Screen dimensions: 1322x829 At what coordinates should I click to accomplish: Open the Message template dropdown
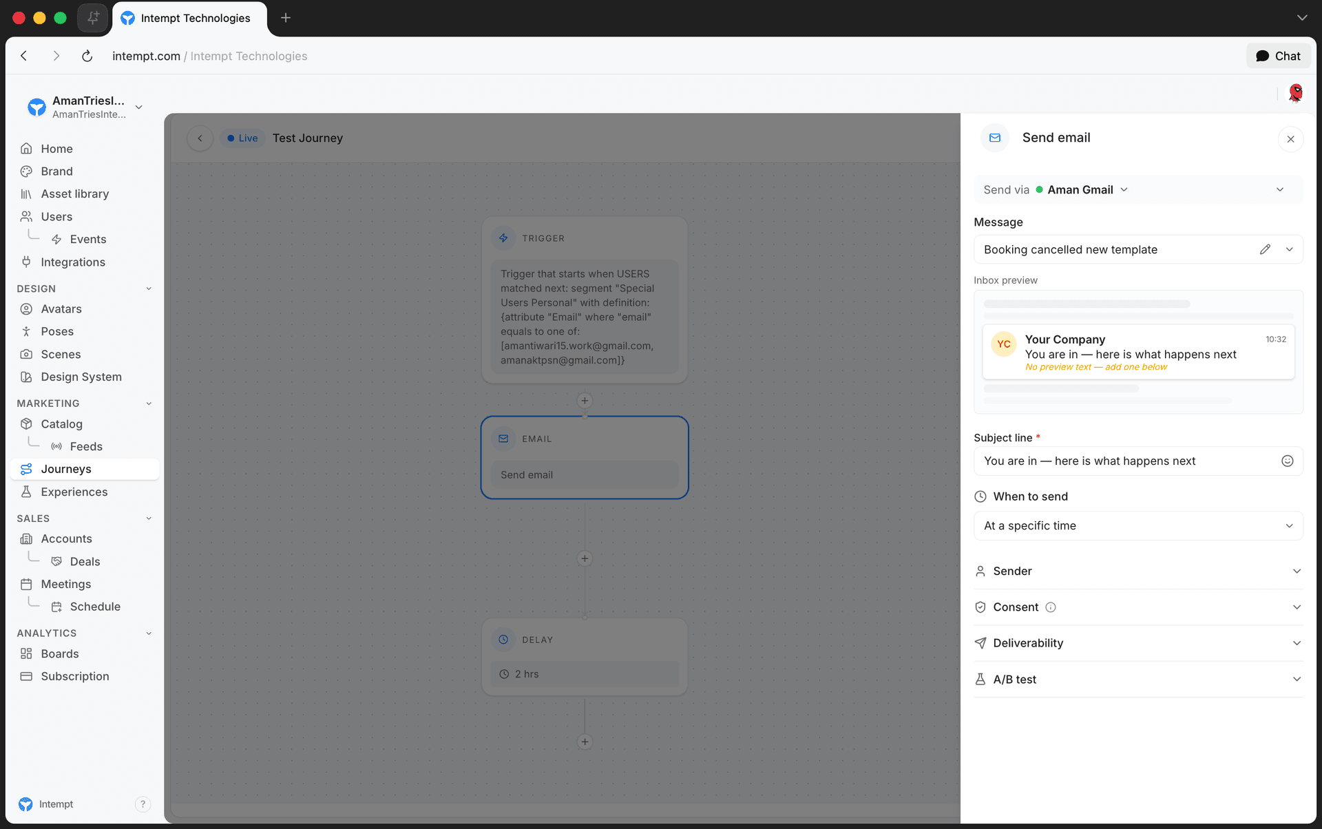coord(1290,250)
